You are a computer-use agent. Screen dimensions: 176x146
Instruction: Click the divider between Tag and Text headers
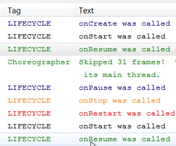click(75, 10)
